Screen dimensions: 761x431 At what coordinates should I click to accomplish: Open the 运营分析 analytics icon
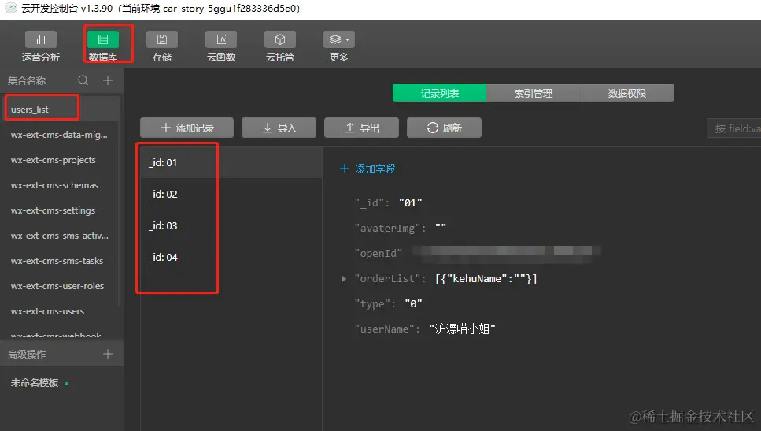(x=41, y=40)
